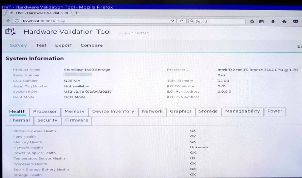Switch to the Network tab
This screenshot has width=302, height=178.
(x=152, y=111)
